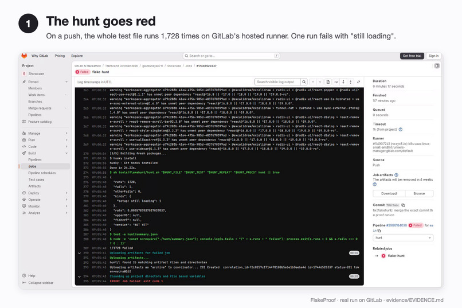The width and height of the screenshot is (462, 308).
Task: Open Members in sidebar
Action: point(35,88)
